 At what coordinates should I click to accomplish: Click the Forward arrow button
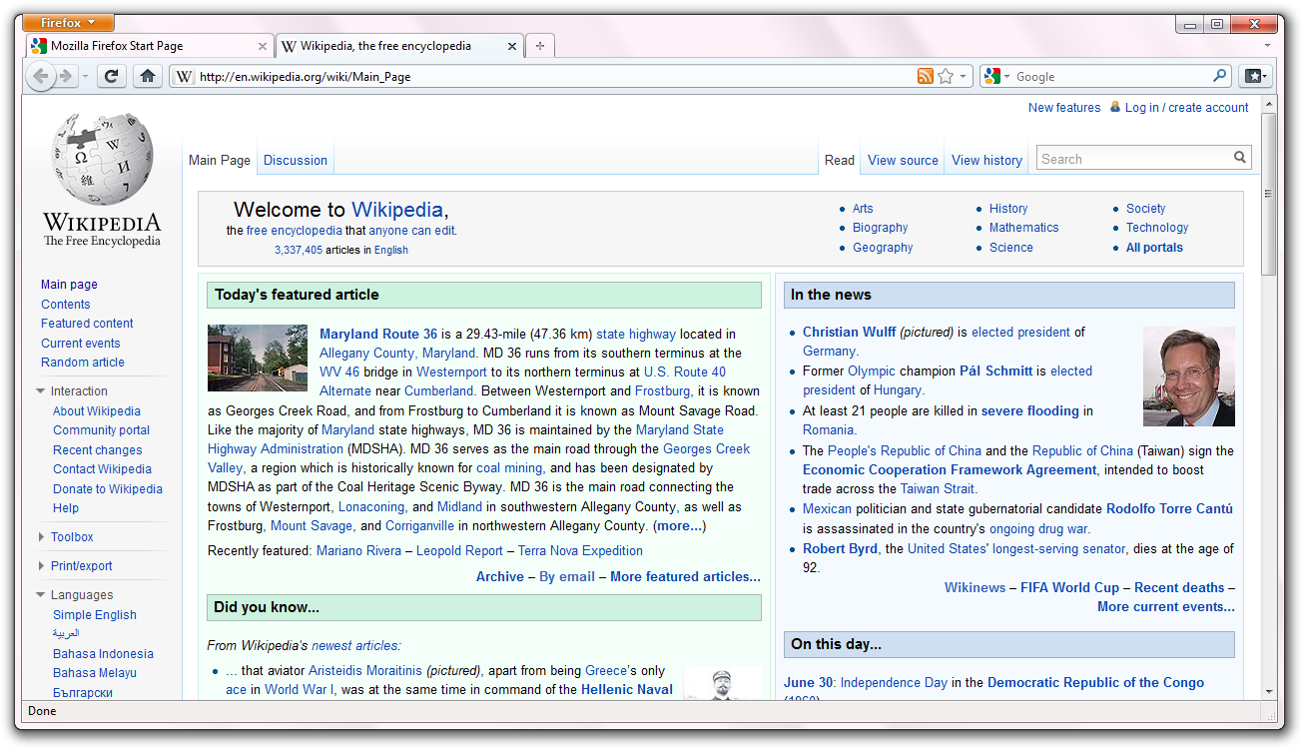click(x=66, y=76)
